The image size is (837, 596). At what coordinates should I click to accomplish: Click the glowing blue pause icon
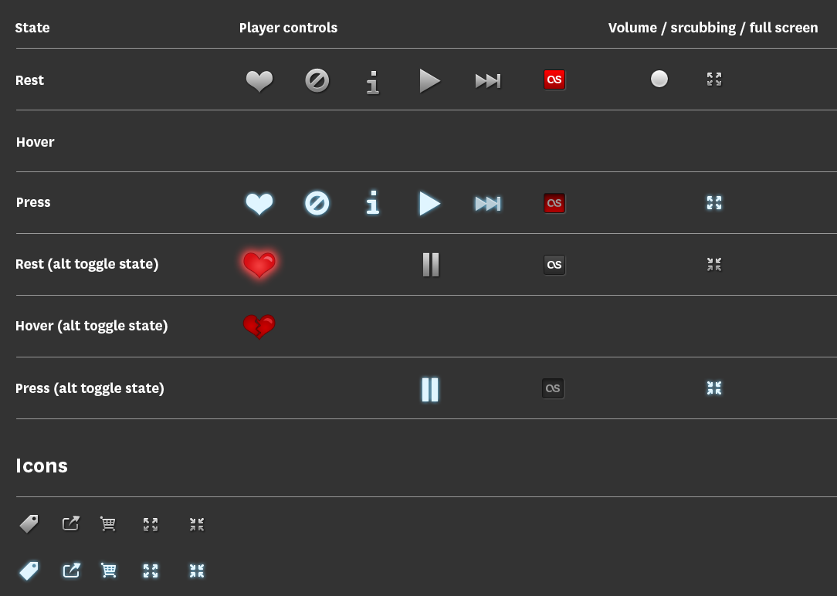(430, 389)
